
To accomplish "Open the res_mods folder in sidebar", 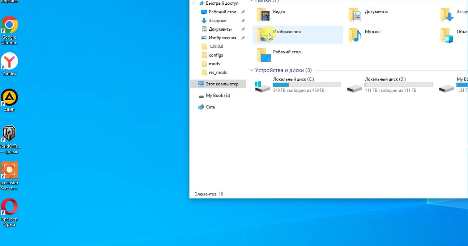I will (218, 73).
